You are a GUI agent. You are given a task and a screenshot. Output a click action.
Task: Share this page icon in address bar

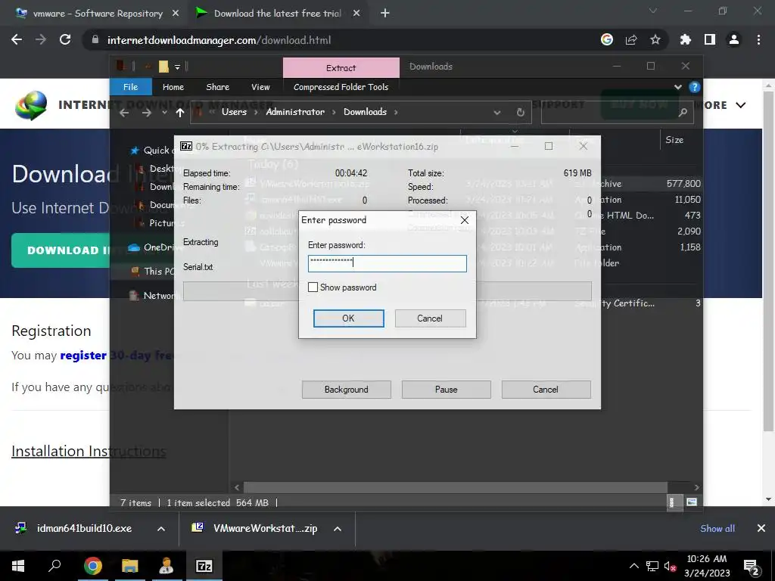[631, 40]
